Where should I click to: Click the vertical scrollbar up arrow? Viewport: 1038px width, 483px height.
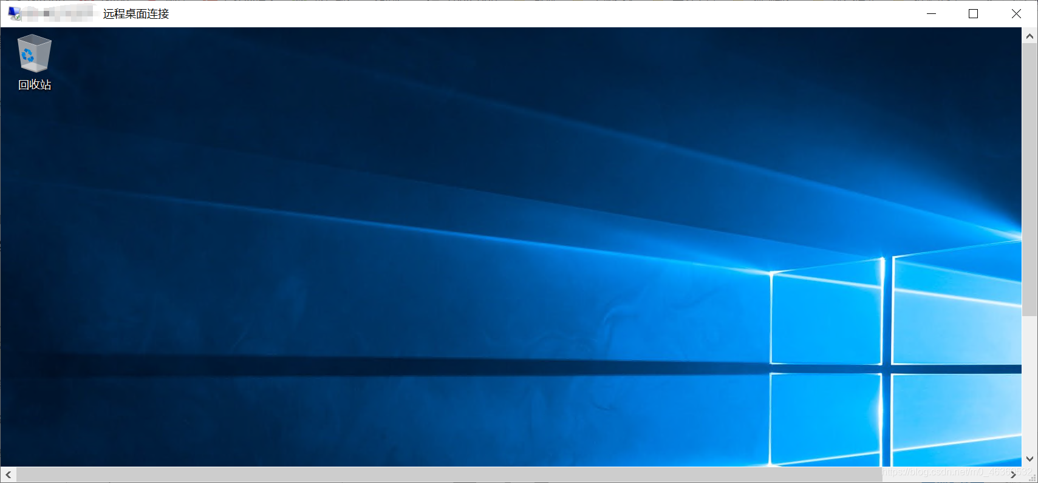tap(1029, 36)
